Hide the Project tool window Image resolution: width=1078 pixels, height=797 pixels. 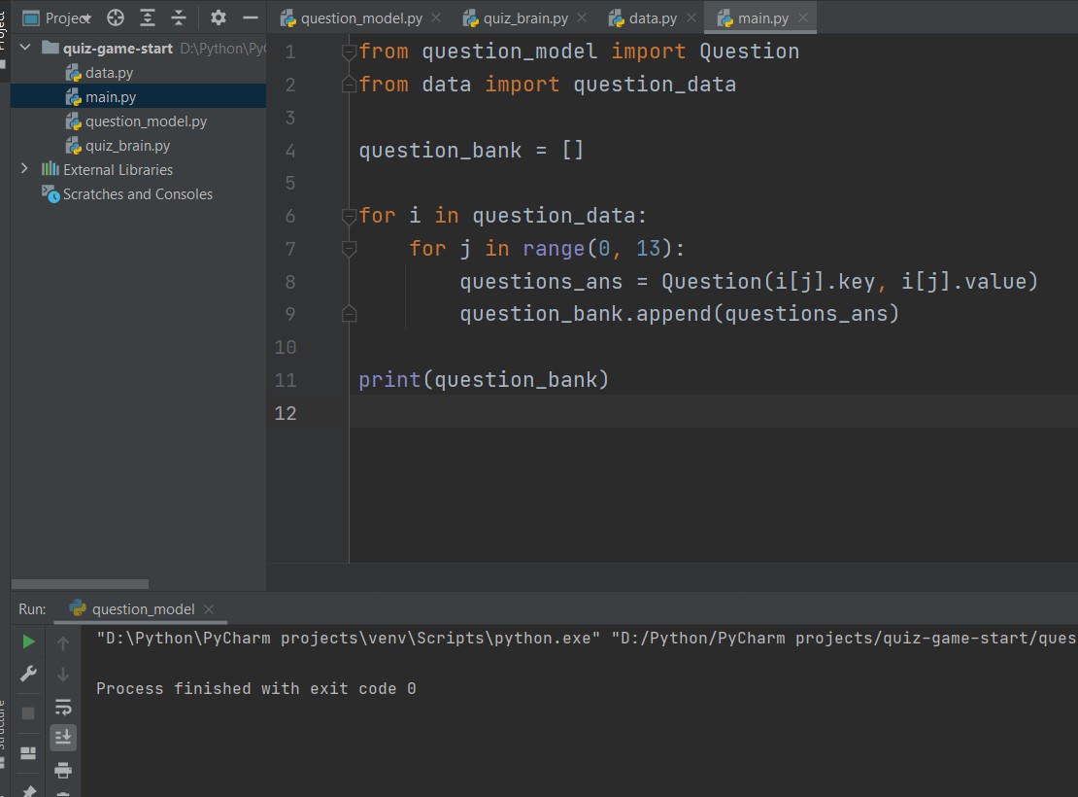(x=251, y=17)
